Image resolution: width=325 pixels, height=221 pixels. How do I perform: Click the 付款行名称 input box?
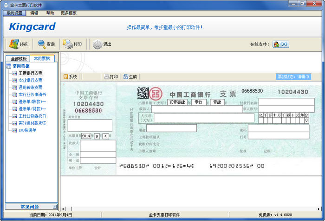pos(286,102)
